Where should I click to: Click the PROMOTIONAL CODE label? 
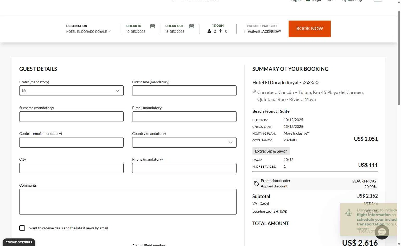pyautogui.click(x=262, y=26)
